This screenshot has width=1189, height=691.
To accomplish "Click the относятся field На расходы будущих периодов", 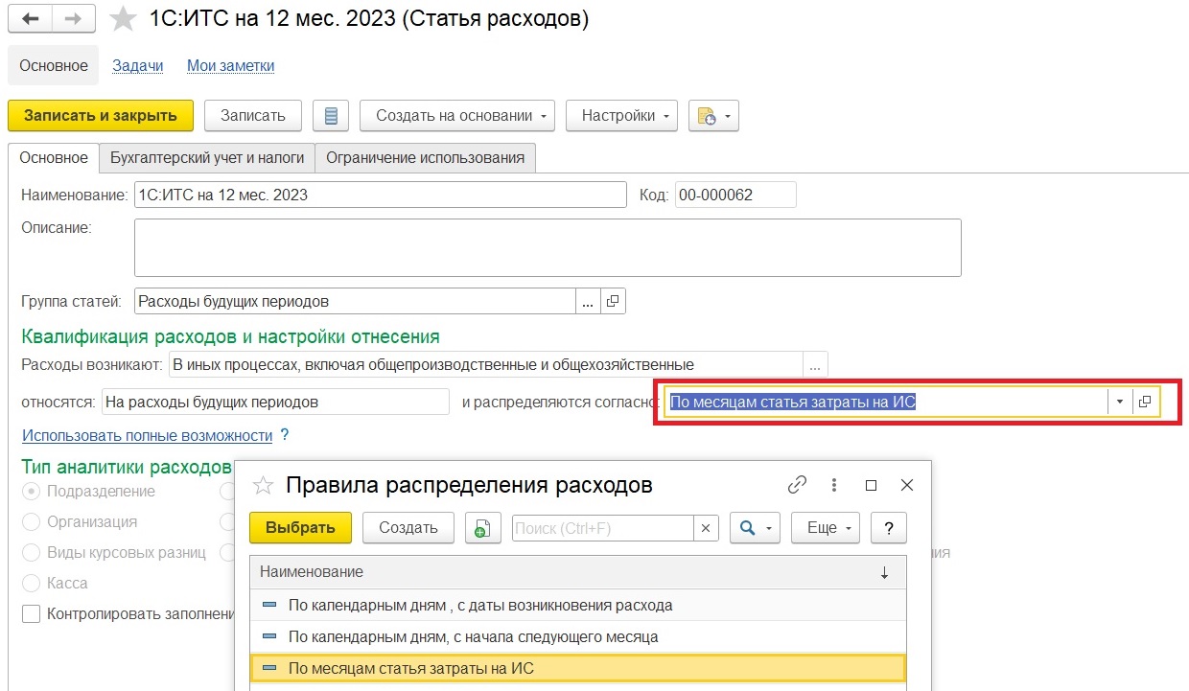I will pyautogui.click(x=275, y=403).
